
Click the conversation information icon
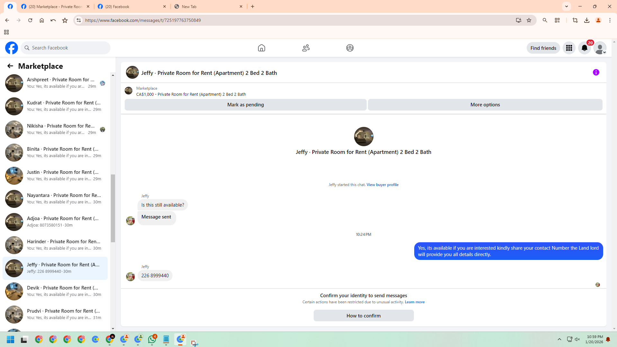pos(596,72)
